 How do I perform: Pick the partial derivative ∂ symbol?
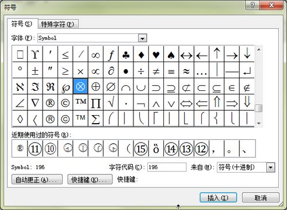[x=111, y=70]
